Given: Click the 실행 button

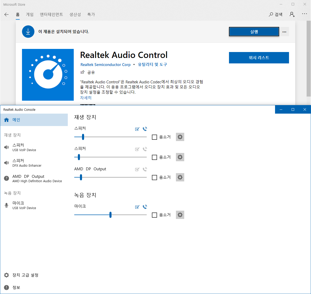Looking at the screenshot, I should [254, 32].
